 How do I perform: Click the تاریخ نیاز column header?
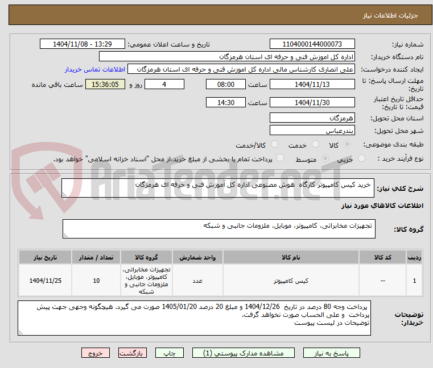46,257
